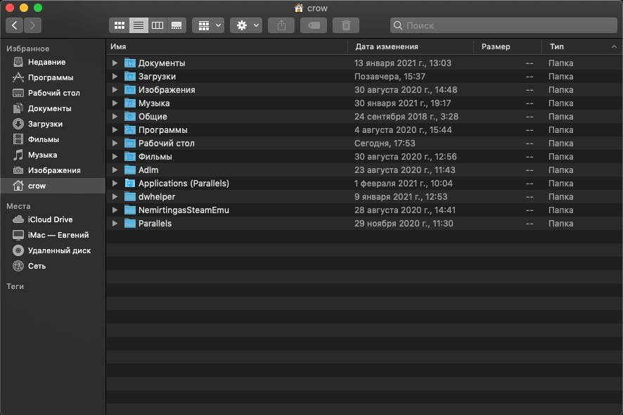Click the crow home title icon
Viewport: 623px width, 415px height.
coord(299,8)
